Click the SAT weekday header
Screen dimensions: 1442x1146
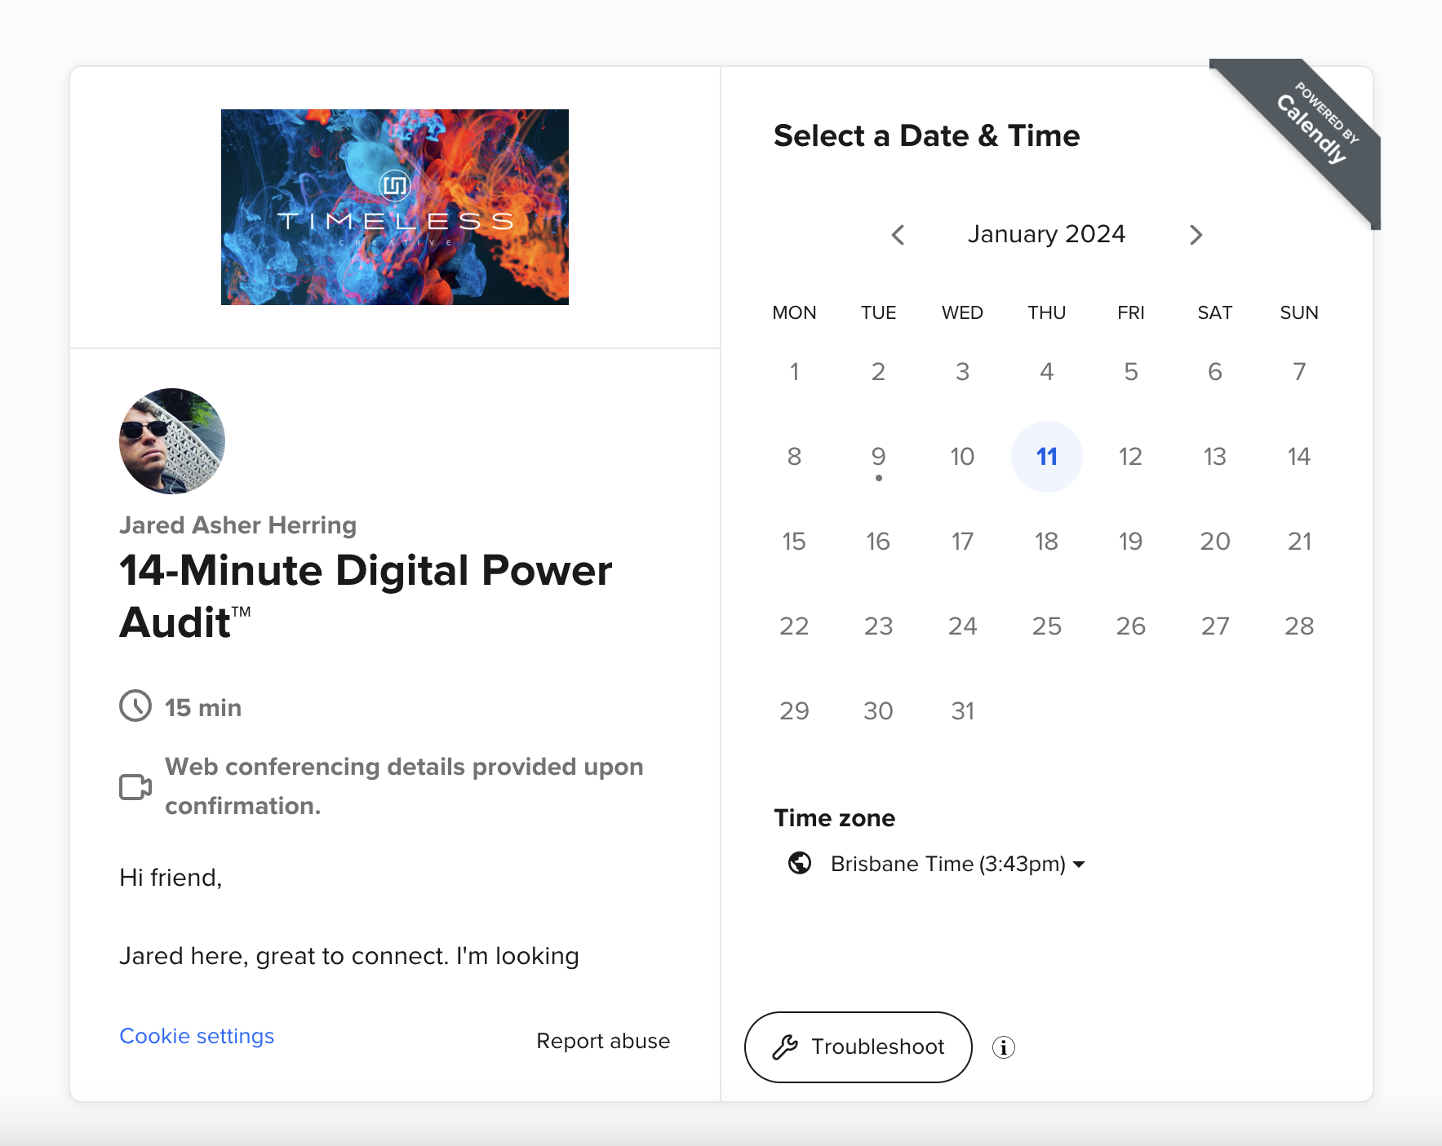click(1215, 313)
